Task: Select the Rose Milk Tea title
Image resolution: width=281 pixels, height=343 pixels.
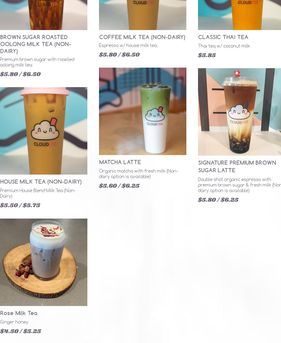Action: (x=19, y=313)
